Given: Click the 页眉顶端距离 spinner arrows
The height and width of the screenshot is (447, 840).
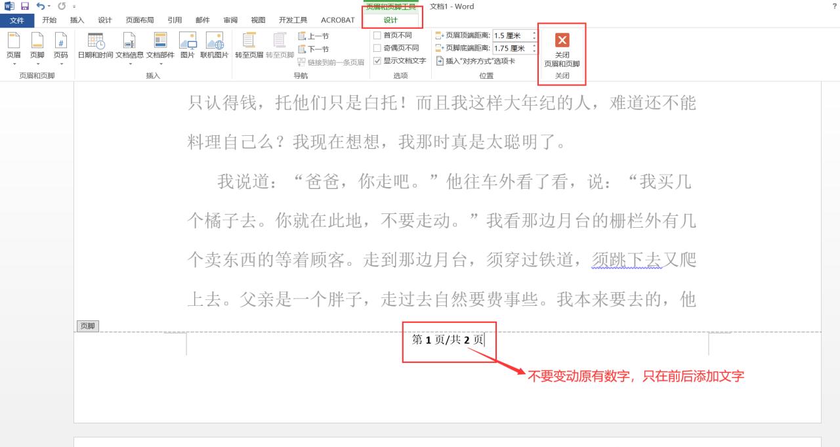Looking at the screenshot, I should pyautogui.click(x=534, y=35).
